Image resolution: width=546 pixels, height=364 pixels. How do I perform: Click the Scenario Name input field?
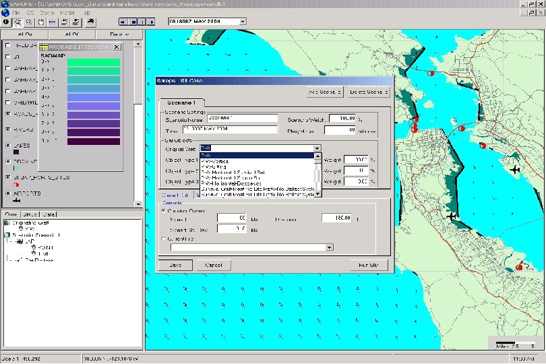tap(243, 117)
